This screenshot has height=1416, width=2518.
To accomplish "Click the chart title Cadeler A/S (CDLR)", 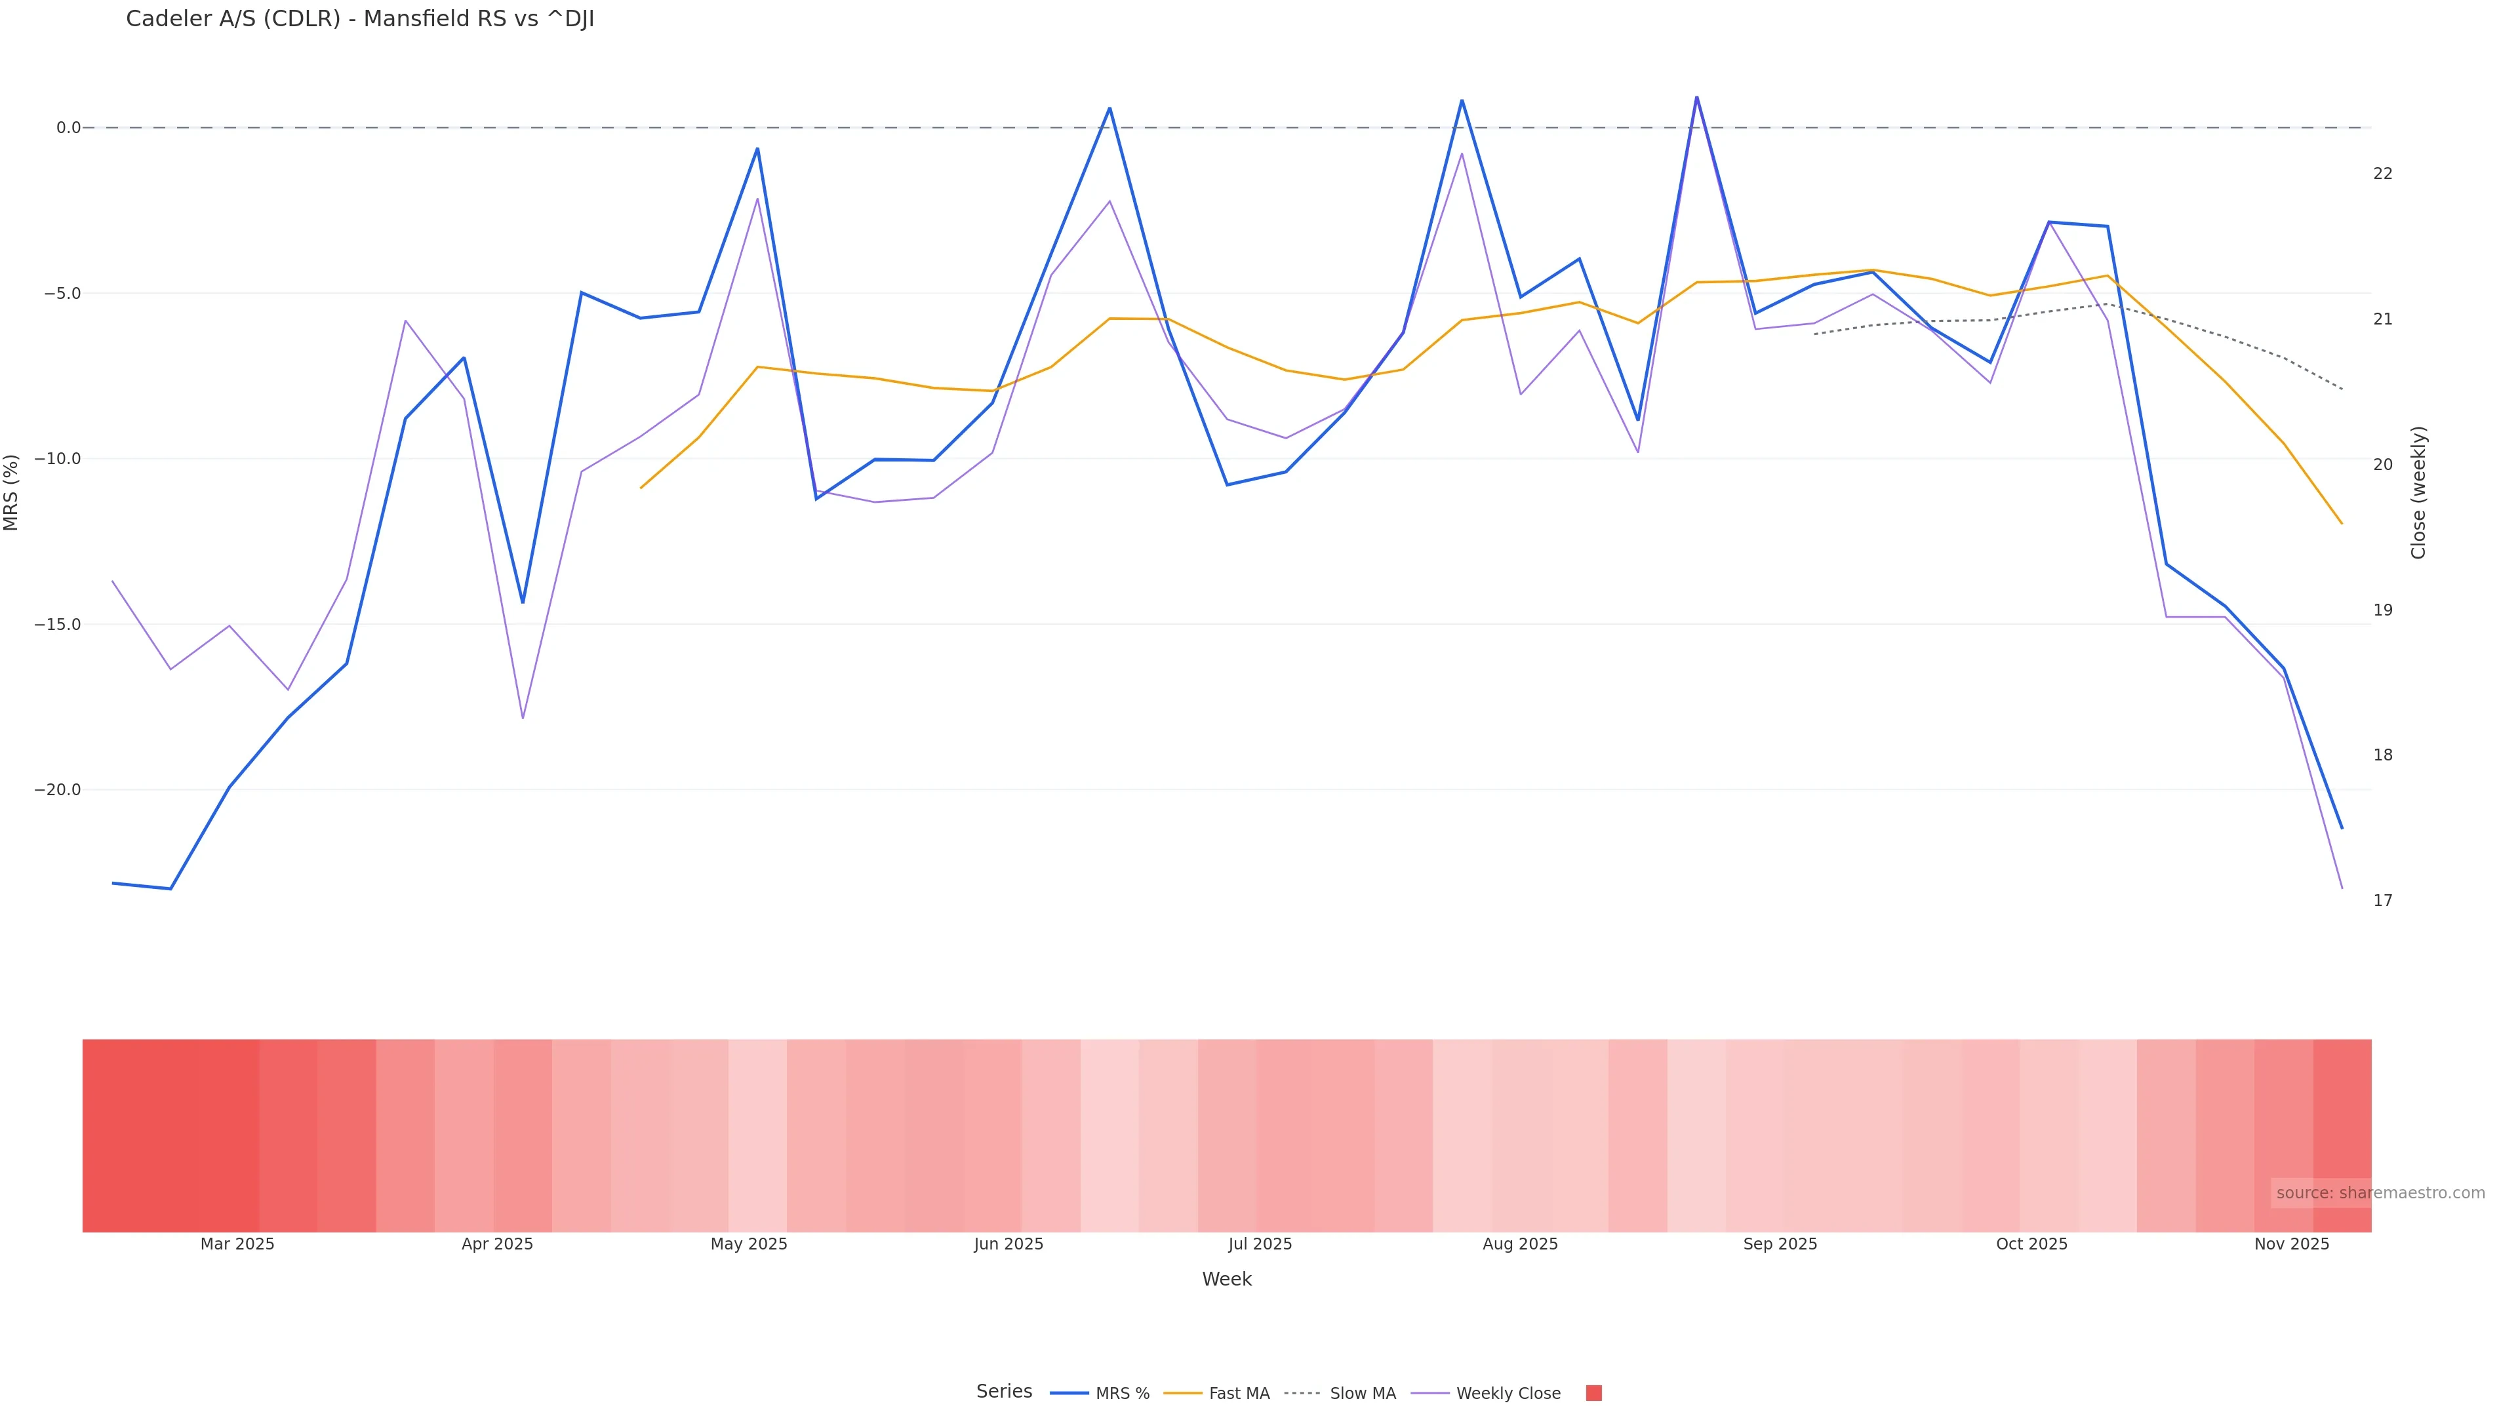I will pyautogui.click(x=360, y=20).
